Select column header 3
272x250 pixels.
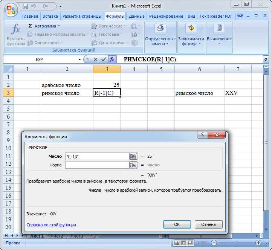point(107,69)
